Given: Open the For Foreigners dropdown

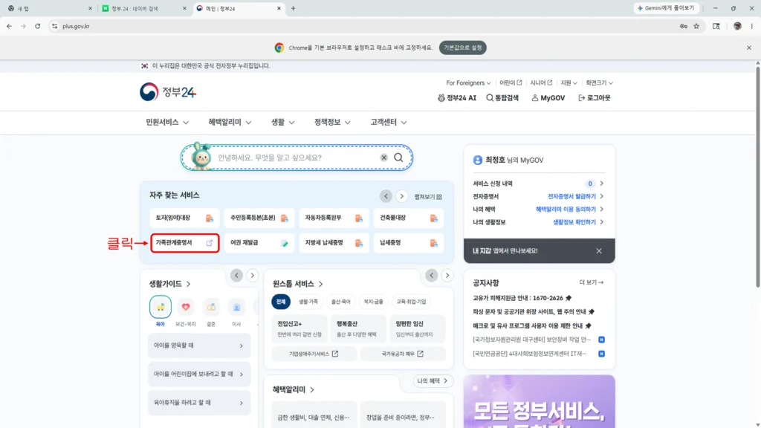Looking at the screenshot, I should (468, 83).
